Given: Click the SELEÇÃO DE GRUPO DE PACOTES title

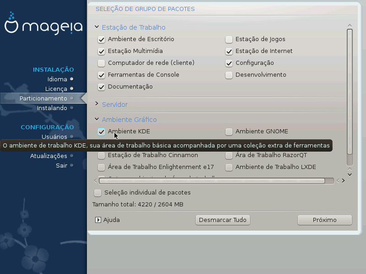Looking at the screenshot, I should [x=145, y=9].
